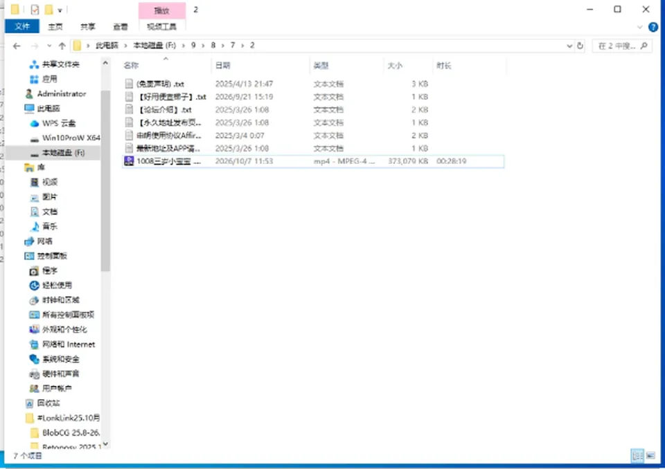The width and height of the screenshot is (665, 469).
Task: Click the 用户帐户 people icon
Action: [35, 389]
